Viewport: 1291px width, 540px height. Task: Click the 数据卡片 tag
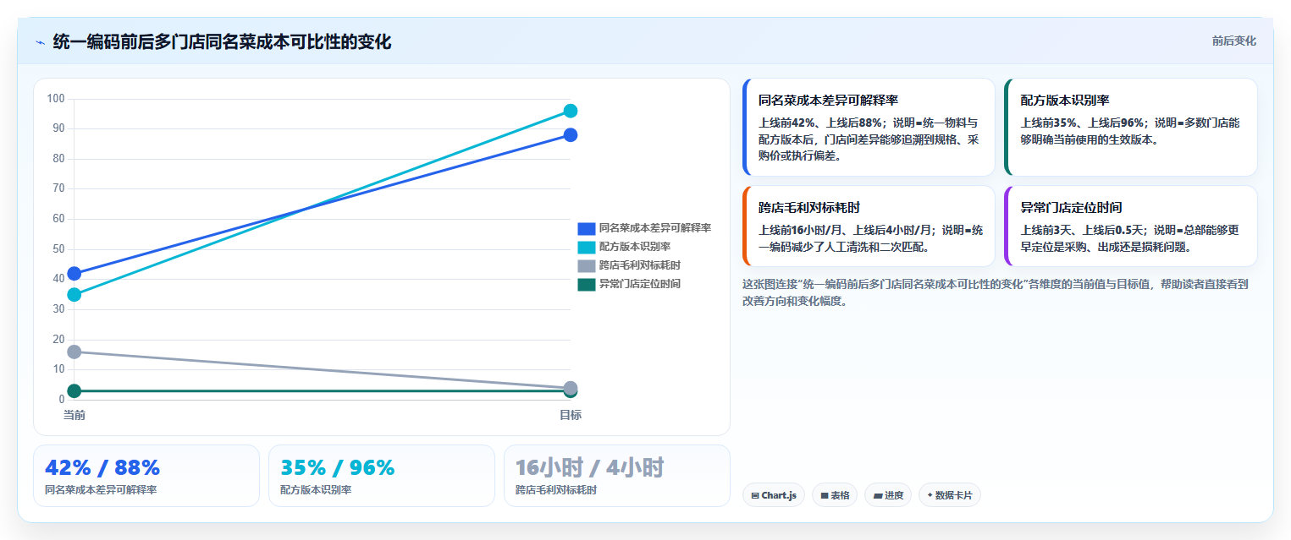tap(950, 495)
